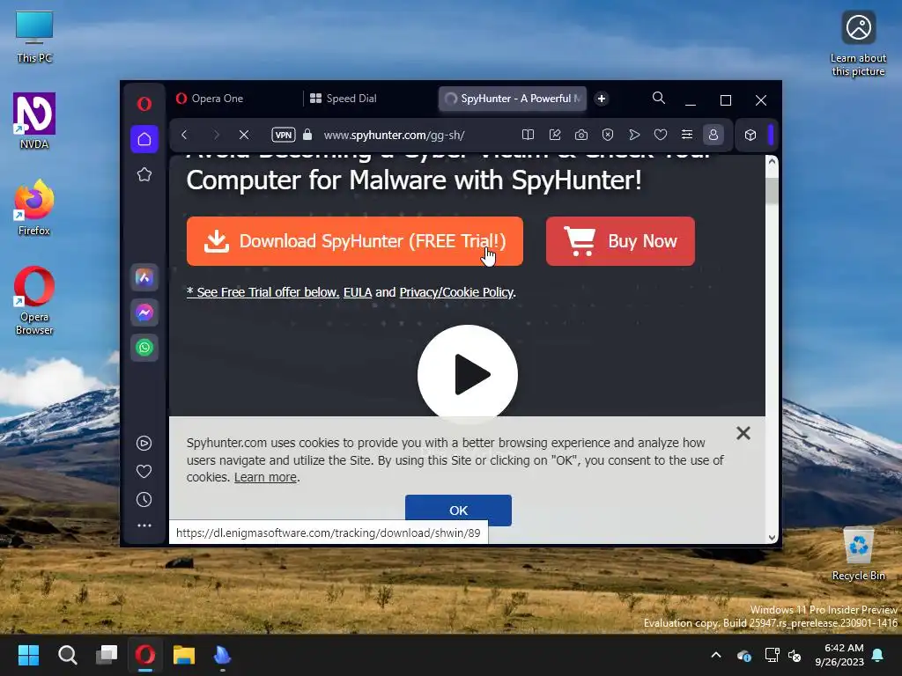Play the SpyHunter video
902x676 pixels.
click(x=468, y=375)
